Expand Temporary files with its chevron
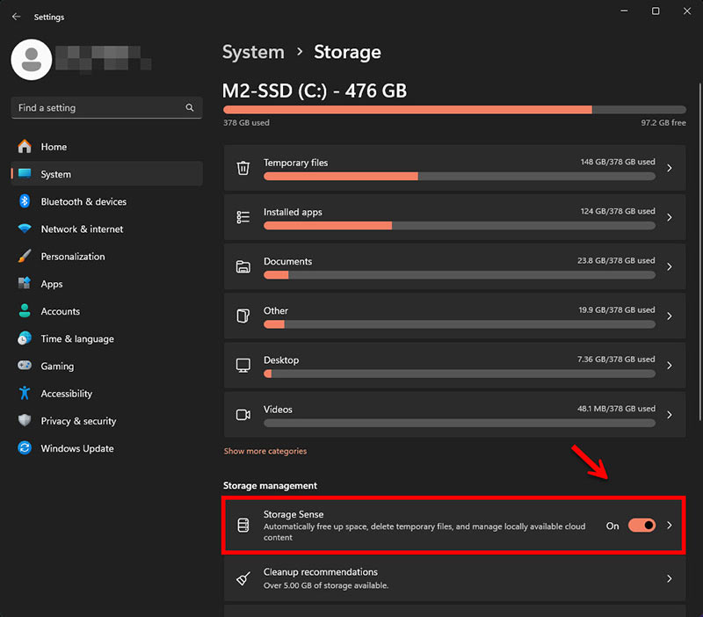The height and width of the screenshot is (617, 703). 670,168
